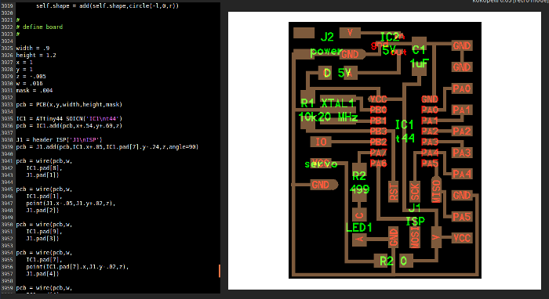Click the ISP label under J1
The width and height of the screenshot is (549, 299).
tap(415, 222)
